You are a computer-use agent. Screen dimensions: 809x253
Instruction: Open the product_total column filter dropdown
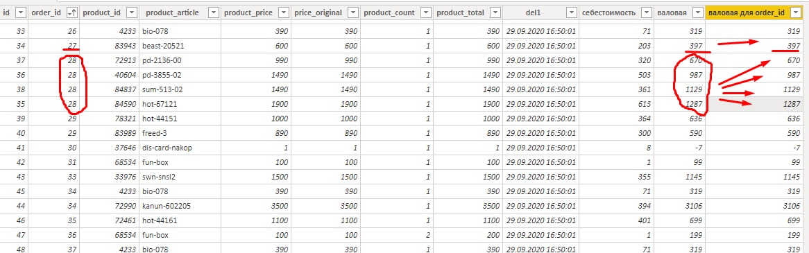coord(495,13)
